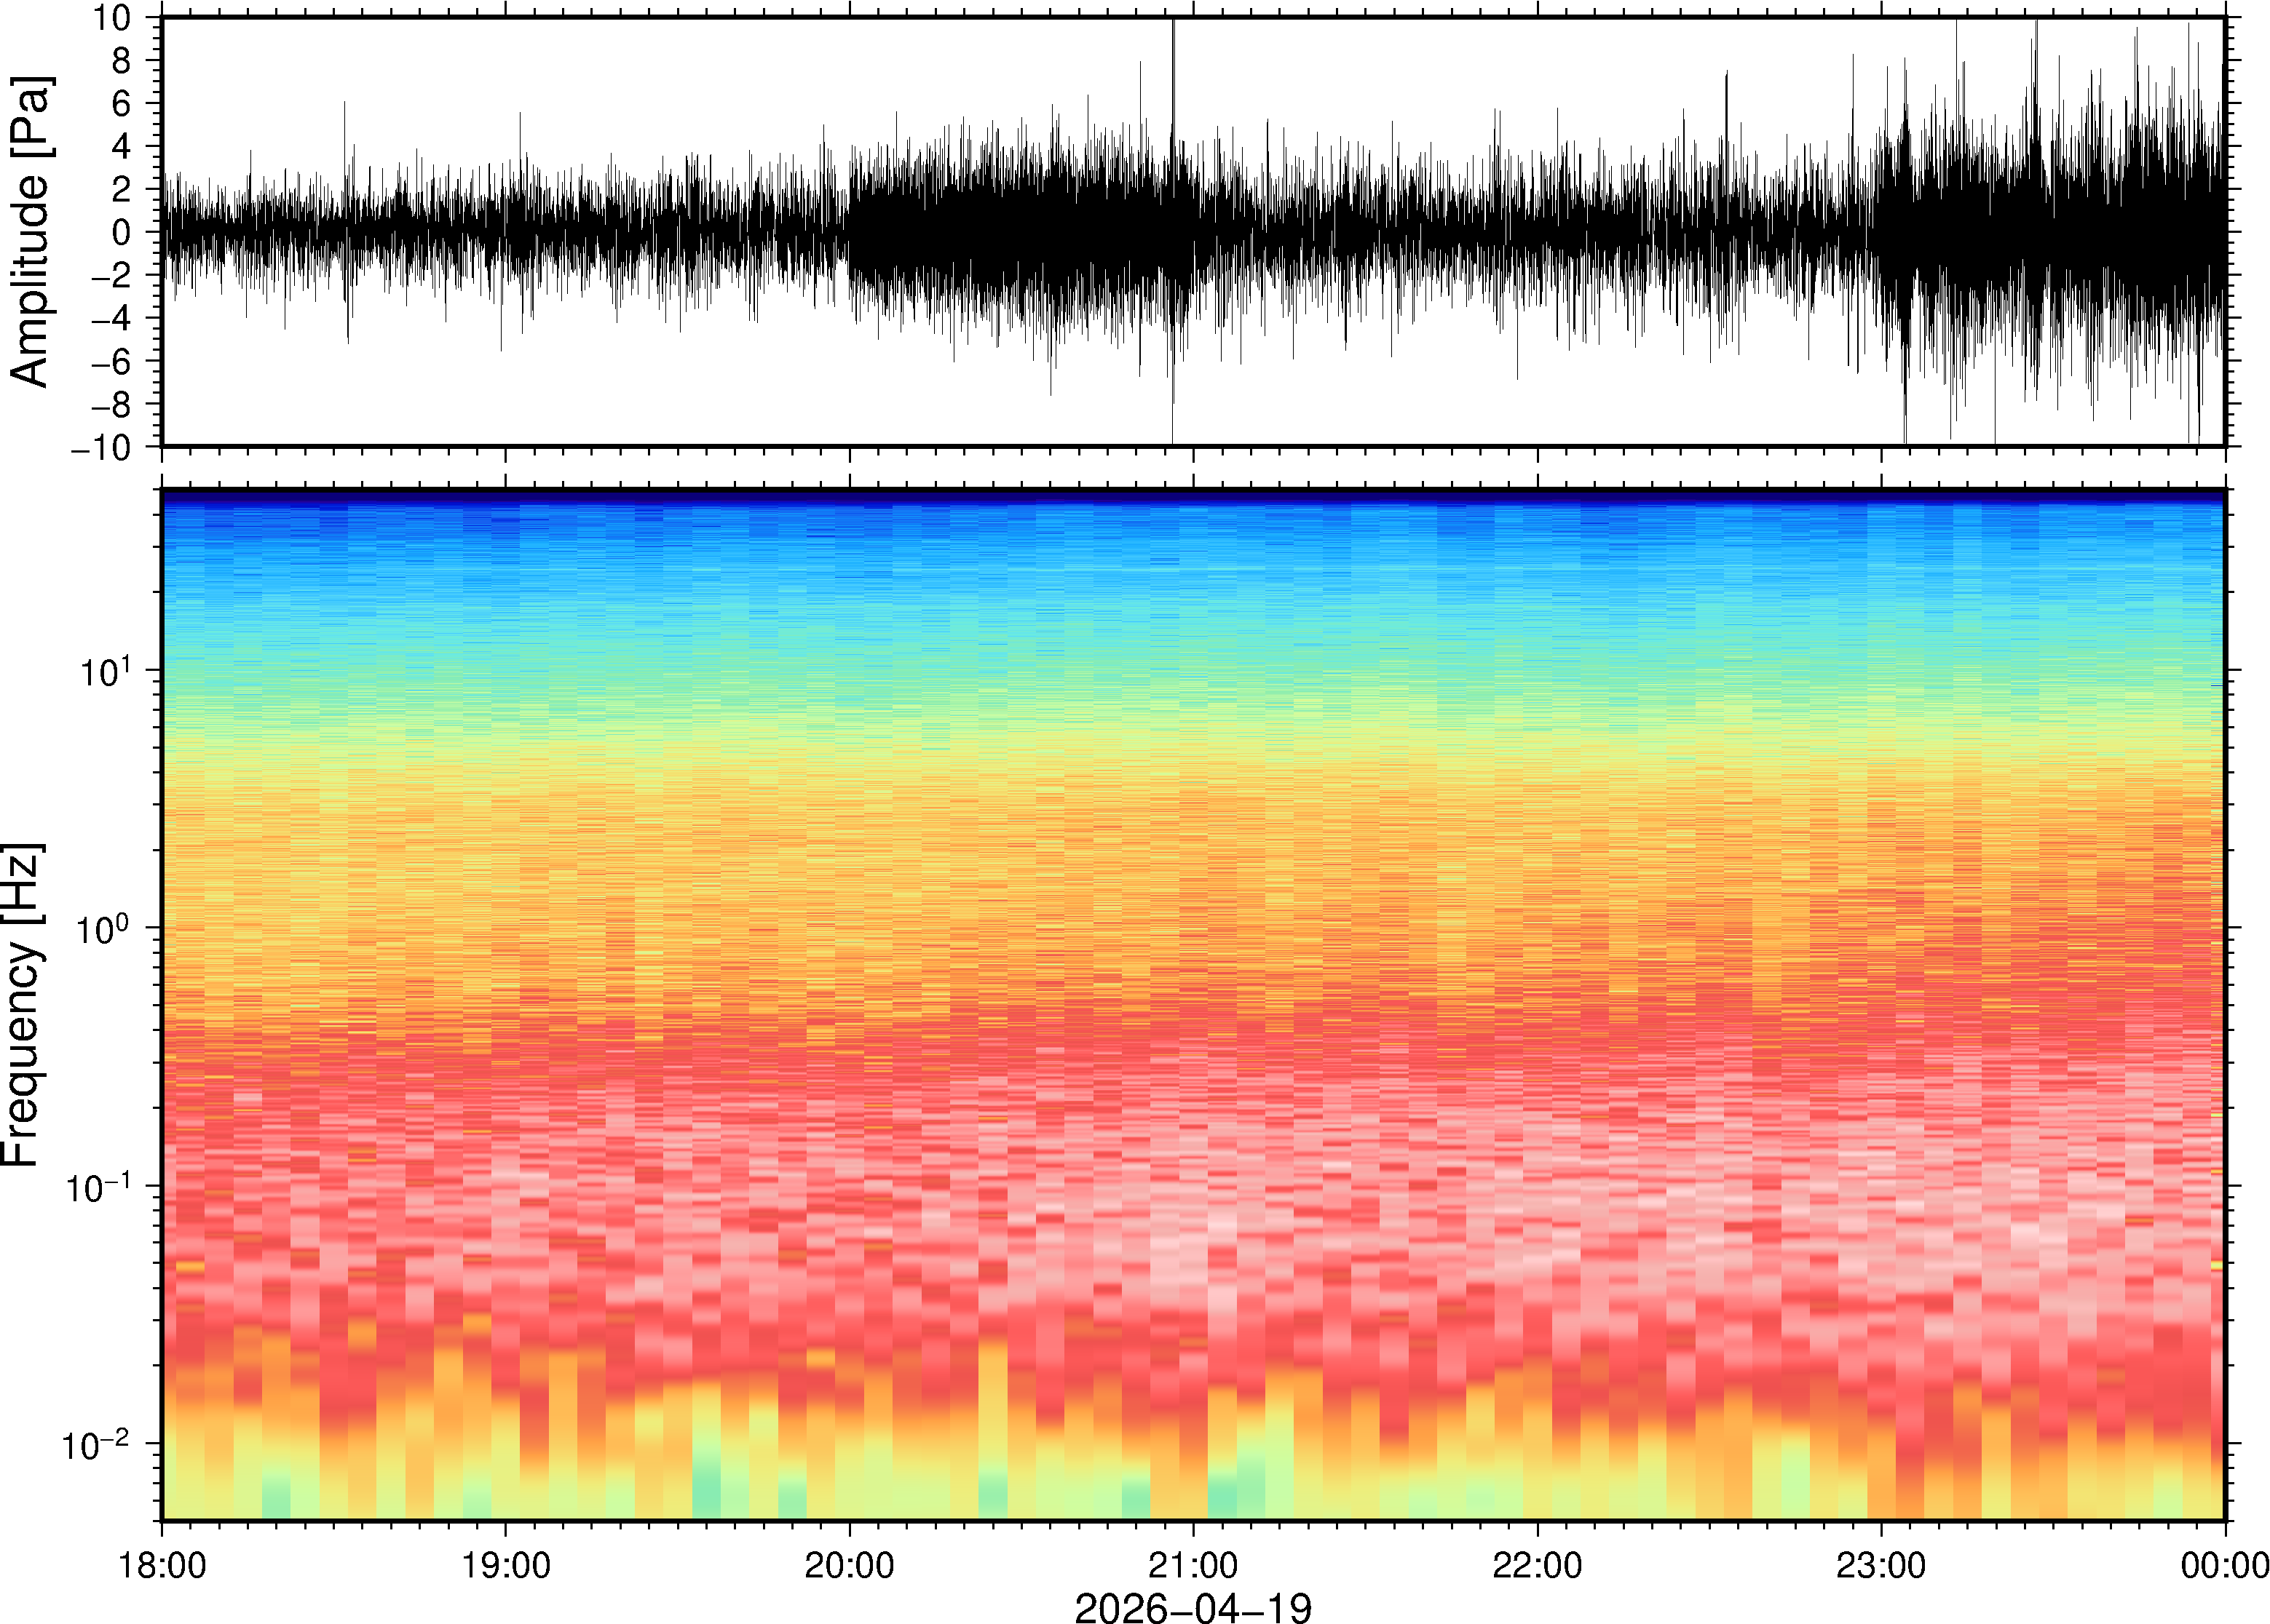Click the 21:00 time axis label
The height and width of the screenshot is (1624, 2270).
[x=1193, y=1564]
